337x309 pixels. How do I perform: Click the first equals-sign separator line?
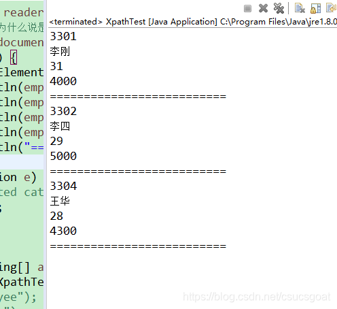click(x=138, y=97)
